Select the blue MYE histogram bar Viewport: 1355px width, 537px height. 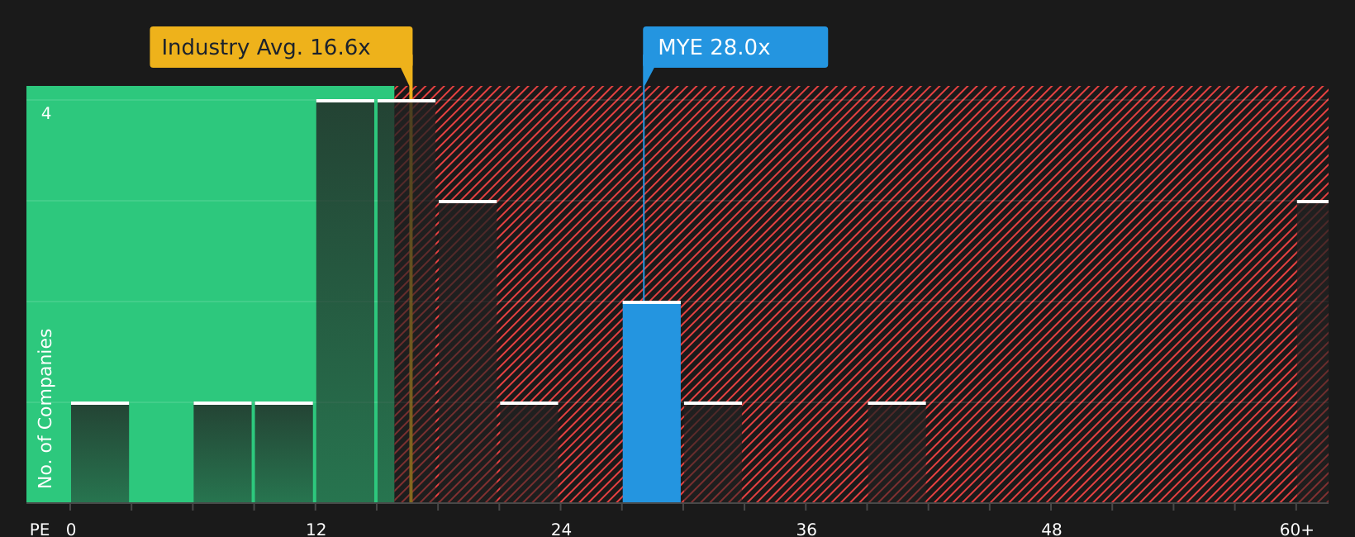tap(651, 402)
